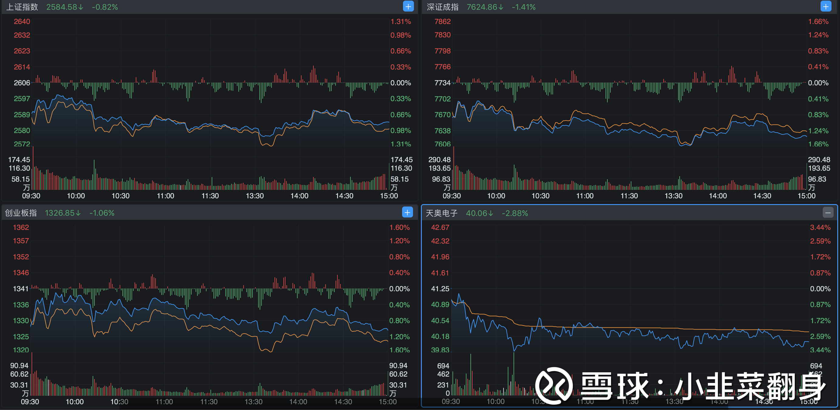Click the 2572 price axis label

coord(22,144)
